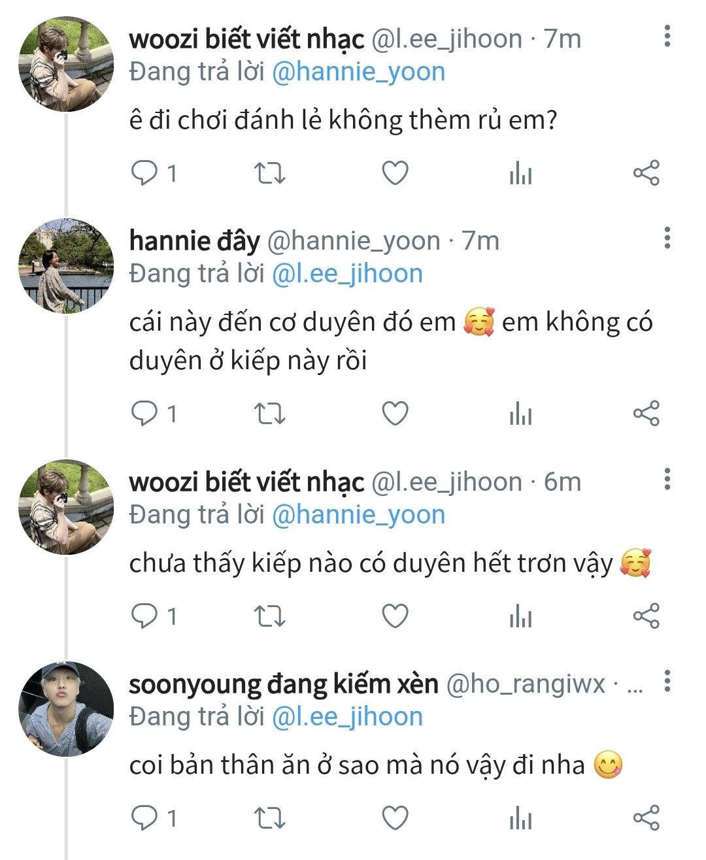The height and width of the screenshot is (860, 706).
Task: Retweet the first woozi tweet
Action: point(269,173)
